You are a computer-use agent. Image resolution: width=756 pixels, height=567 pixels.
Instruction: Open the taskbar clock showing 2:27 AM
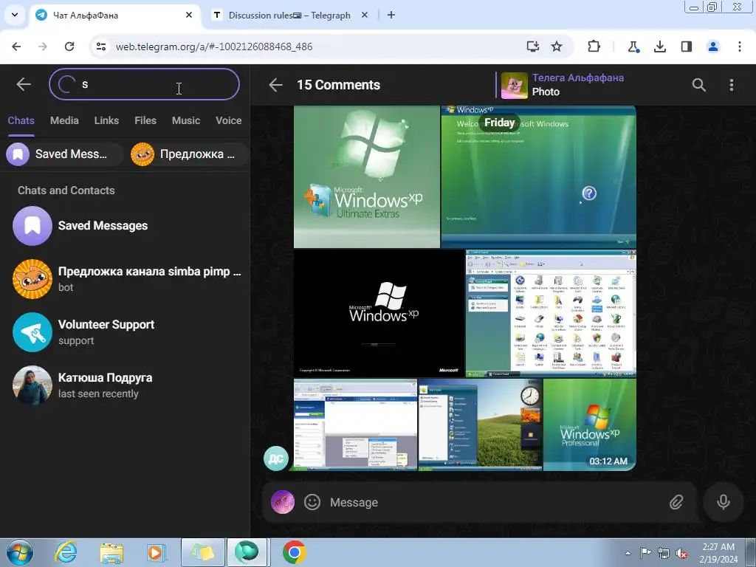718,553
